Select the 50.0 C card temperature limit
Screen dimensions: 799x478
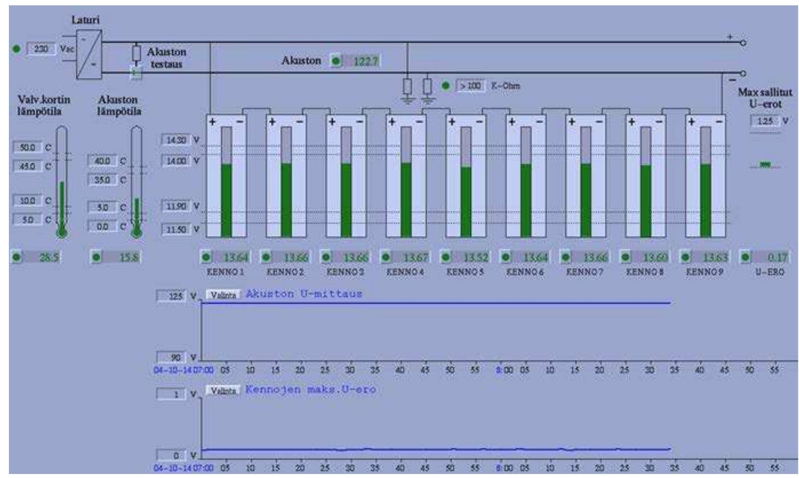click(x=27, y=147)
